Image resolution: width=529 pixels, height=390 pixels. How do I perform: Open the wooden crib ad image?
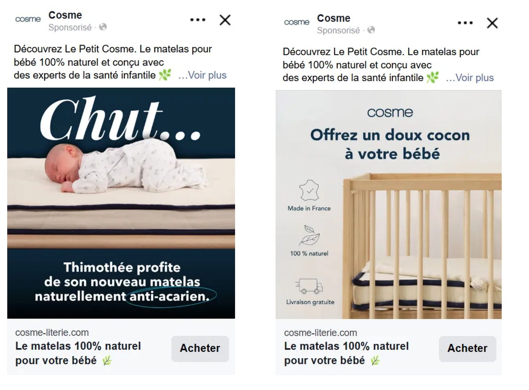389,204
